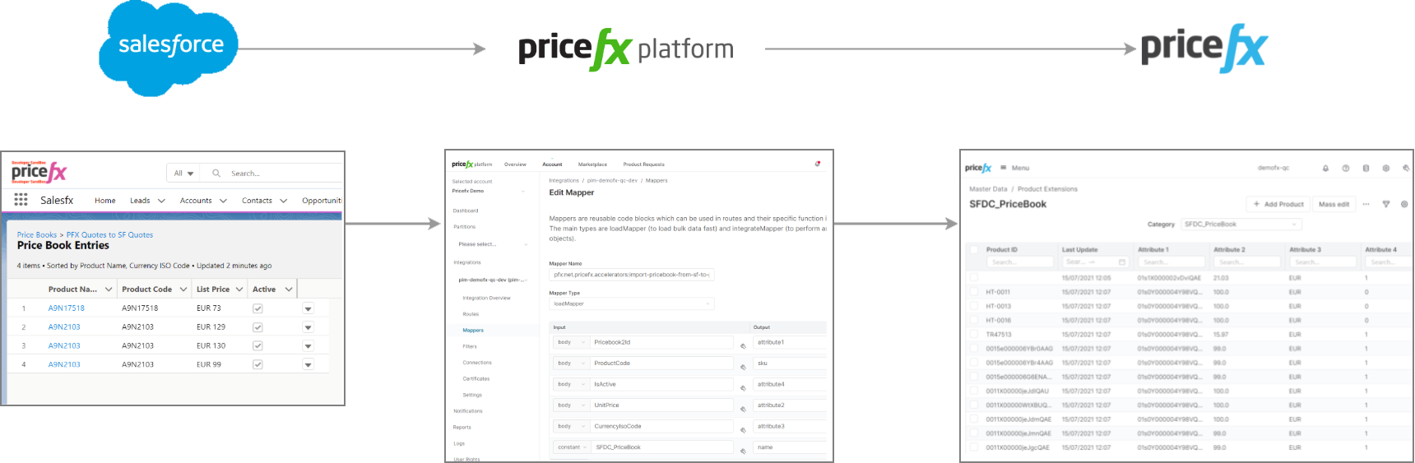Open the A9N17518 product link
1415x463 pixels.
(66, 308)
